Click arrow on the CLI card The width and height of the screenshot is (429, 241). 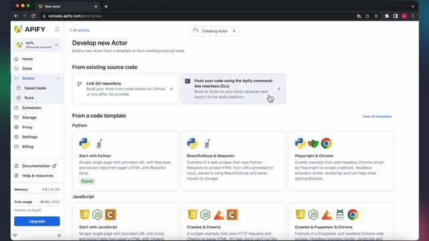(278, 89)
